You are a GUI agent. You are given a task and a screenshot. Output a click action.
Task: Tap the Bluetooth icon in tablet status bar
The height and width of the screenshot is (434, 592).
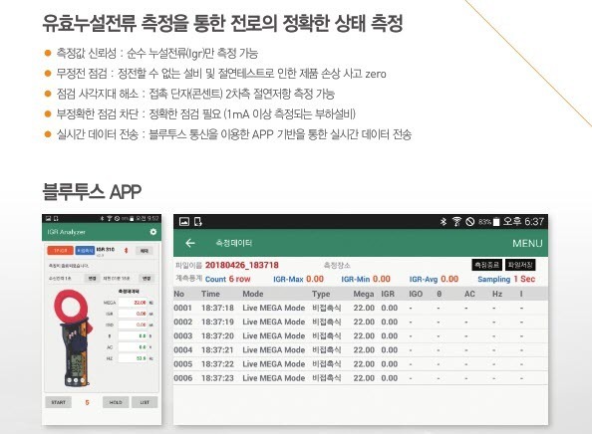(x=444, y=221)
